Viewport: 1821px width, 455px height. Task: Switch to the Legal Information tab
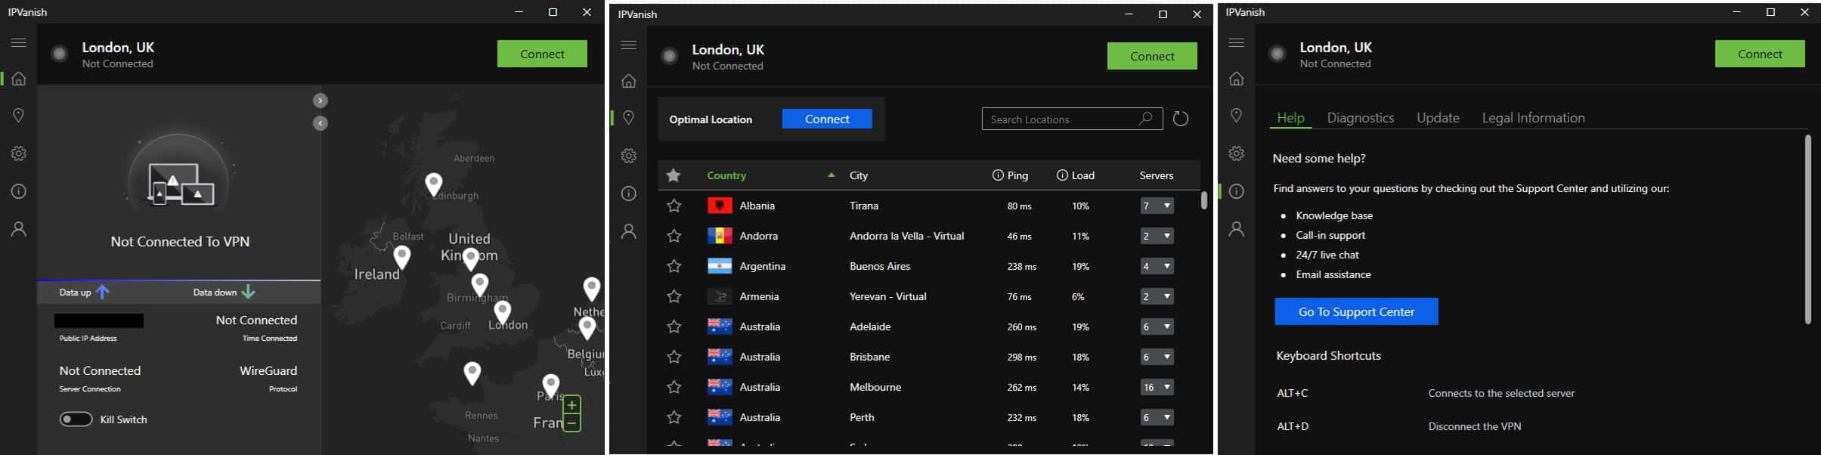coord(1533,118)
